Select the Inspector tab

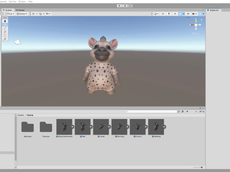[x=213, y=10]
